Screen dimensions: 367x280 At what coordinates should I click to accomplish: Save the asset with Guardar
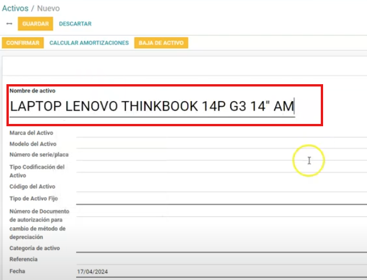coord(35,24)
